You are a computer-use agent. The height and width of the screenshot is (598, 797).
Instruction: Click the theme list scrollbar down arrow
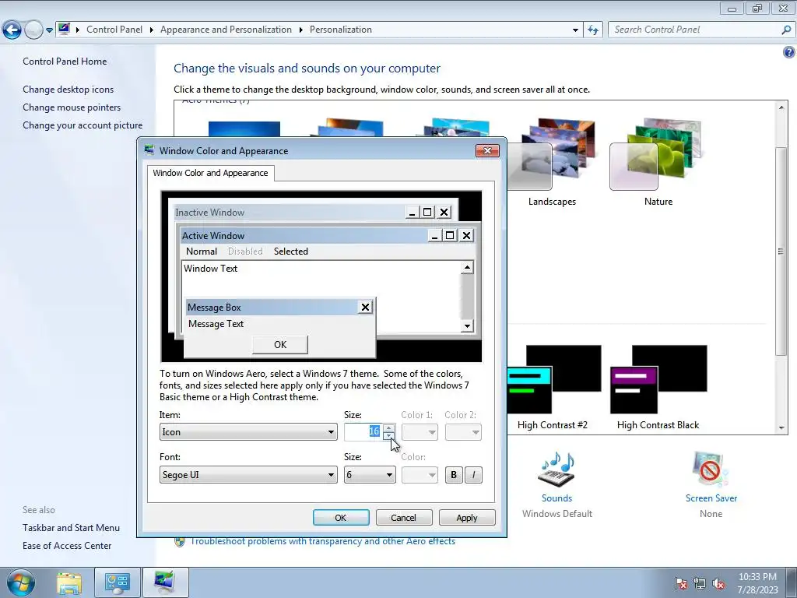781,428
